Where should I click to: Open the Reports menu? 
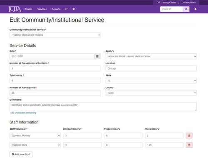click(x=56, y=9)
